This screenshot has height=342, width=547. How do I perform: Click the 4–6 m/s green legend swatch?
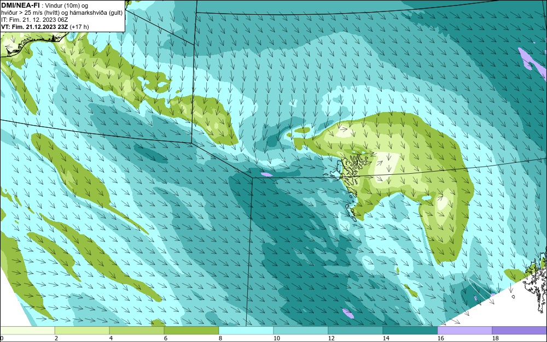click(x=137, y=331)
